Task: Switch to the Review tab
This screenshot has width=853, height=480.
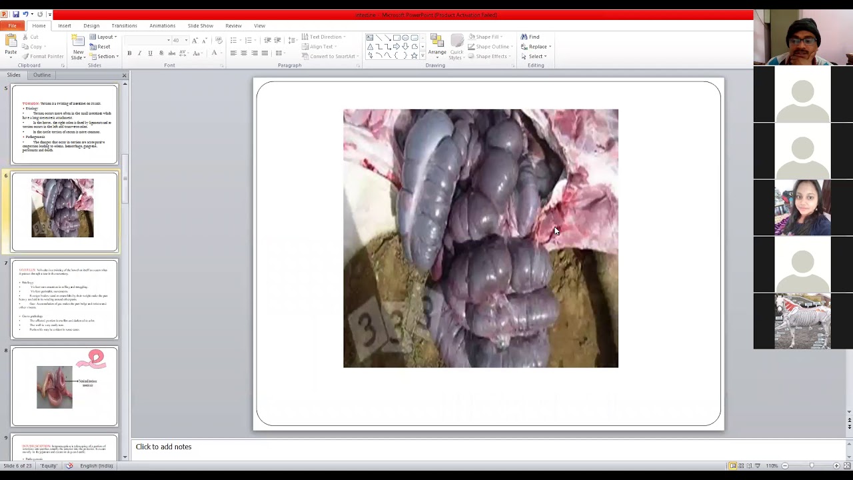Action: coord(233,25)
